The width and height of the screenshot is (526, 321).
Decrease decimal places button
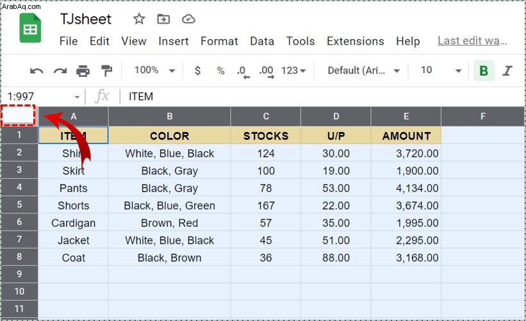(243, 72)
